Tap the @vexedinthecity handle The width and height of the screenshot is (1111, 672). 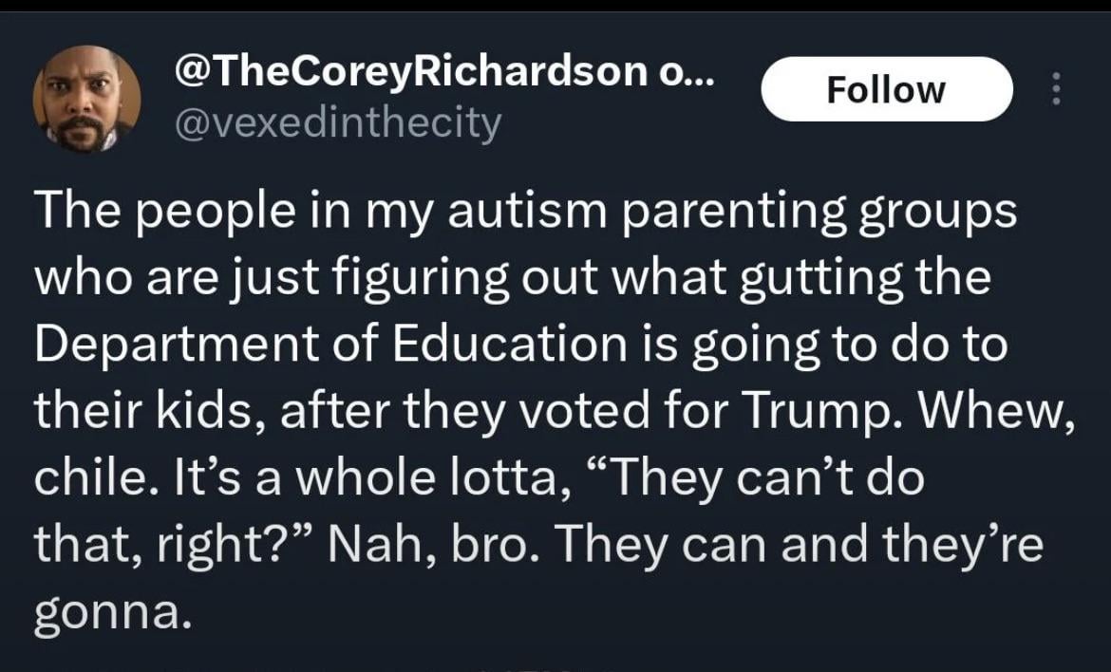(x=337, y=123)
